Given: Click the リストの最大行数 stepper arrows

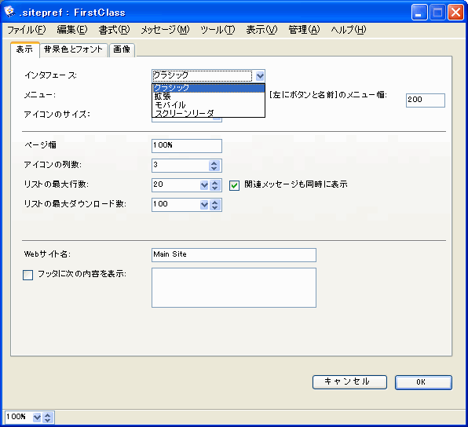Looking at the screenshot, I should click(215, 185).
